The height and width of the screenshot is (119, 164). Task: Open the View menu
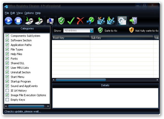click(x=20, y=13)
